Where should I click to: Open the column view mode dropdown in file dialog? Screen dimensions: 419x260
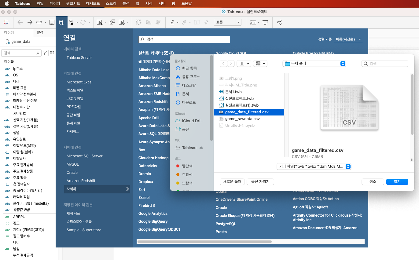tap(244, 64)
